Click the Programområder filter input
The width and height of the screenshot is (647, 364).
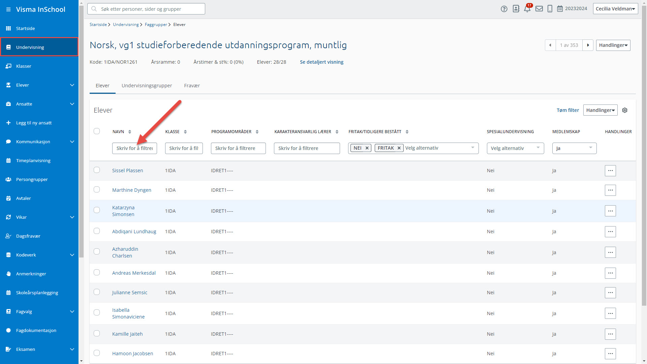tap(238, 148)
